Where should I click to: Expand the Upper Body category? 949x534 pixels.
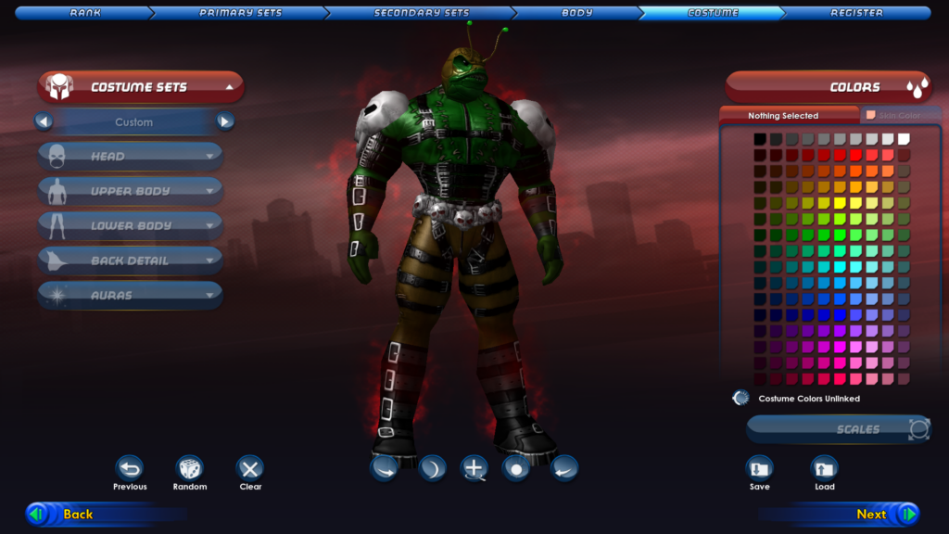(130, 191)
